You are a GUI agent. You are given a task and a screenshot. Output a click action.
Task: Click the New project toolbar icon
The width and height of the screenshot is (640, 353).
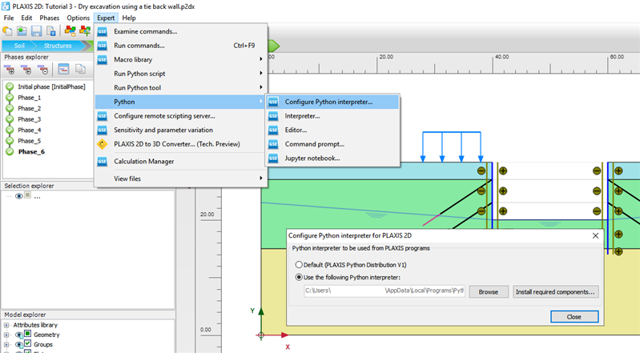click(x=7, y=31)
